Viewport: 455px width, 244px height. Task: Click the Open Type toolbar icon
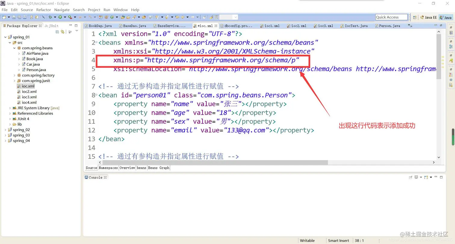coord(123,17)
